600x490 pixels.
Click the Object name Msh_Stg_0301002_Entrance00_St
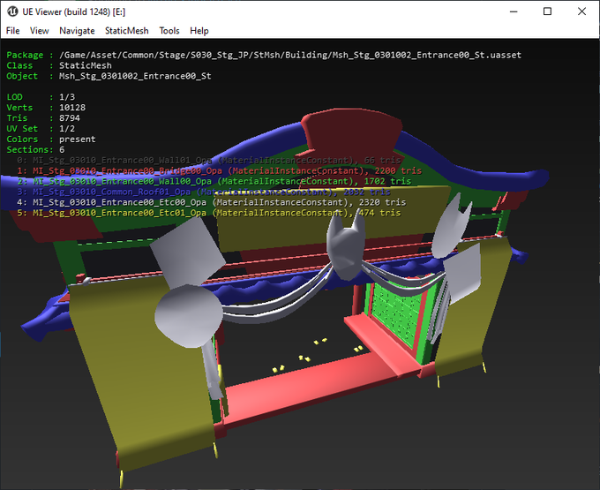pos(135,76)
